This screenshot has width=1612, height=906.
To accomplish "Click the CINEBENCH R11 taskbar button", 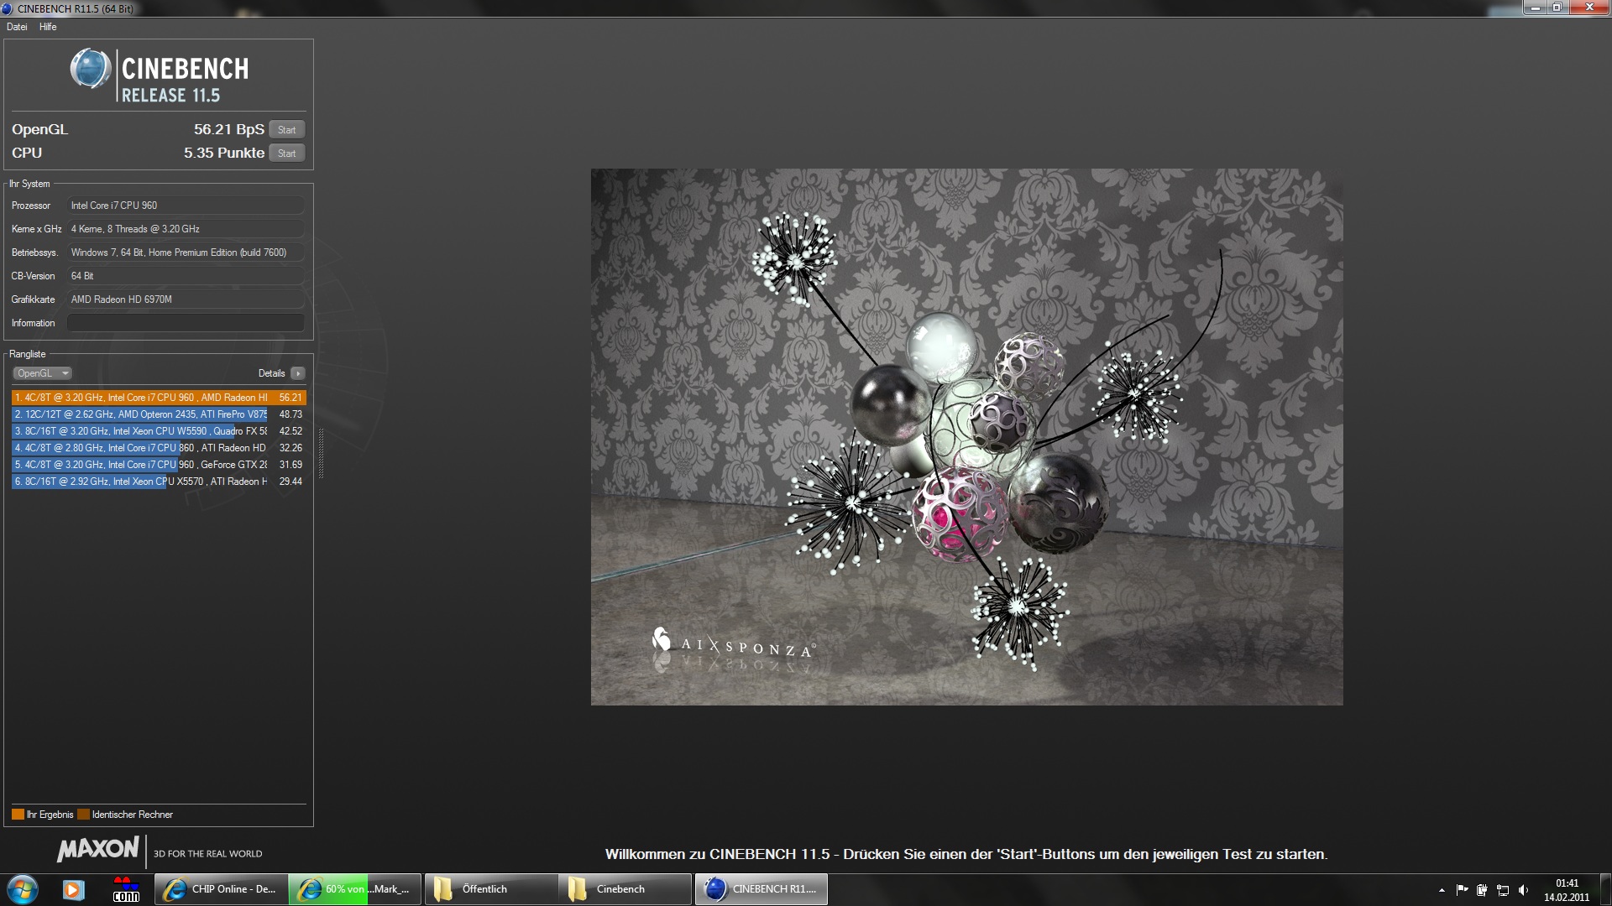I will click(x=762, y=889).
